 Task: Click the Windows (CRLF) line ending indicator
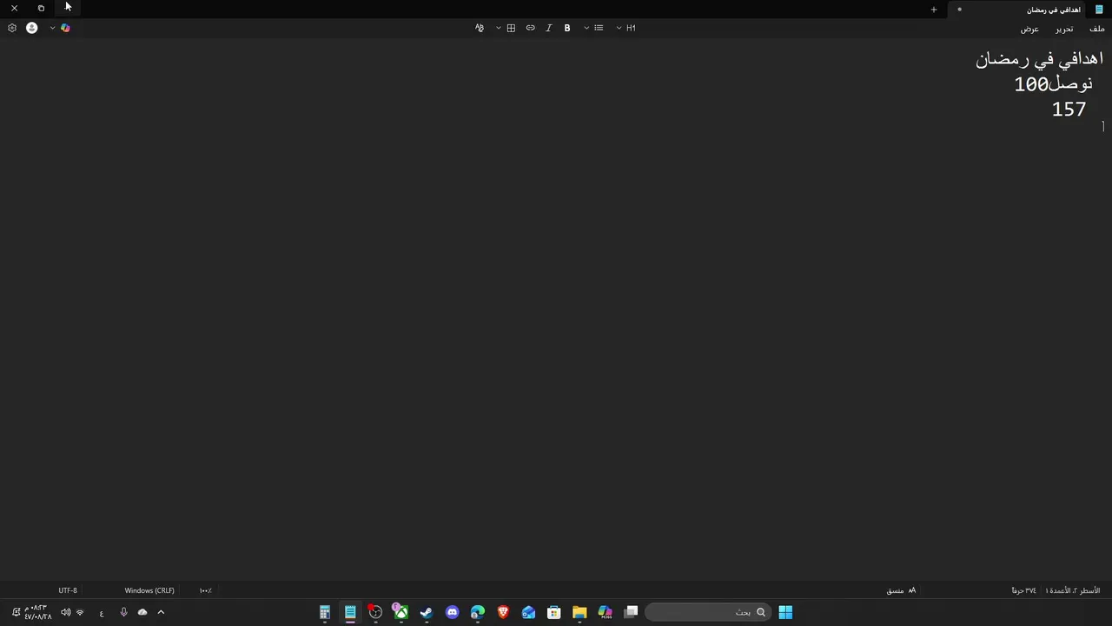pyautogui.click(x=149, y=590)
